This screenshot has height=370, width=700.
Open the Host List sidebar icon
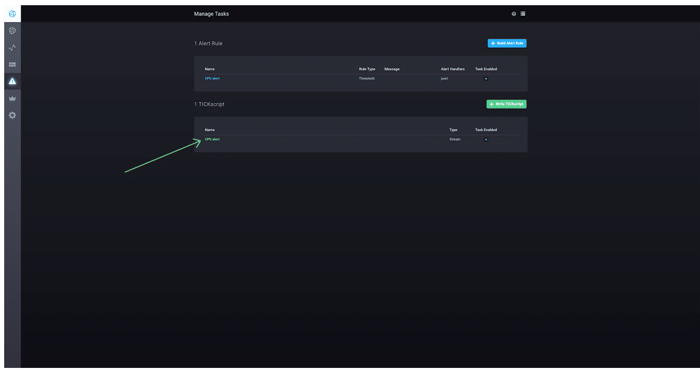click(x=13, y=31)
